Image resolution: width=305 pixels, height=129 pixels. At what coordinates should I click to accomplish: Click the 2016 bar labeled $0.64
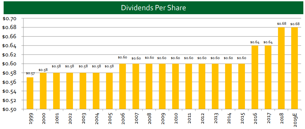click(x=255, y=77)
